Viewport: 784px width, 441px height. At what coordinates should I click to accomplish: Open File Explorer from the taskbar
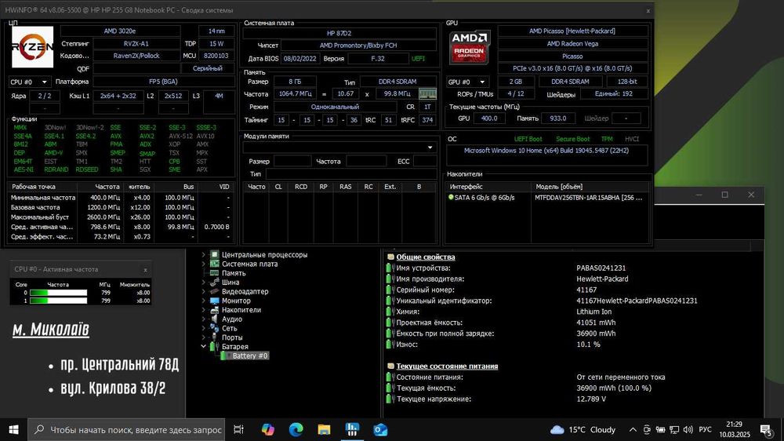click(324, 429)
